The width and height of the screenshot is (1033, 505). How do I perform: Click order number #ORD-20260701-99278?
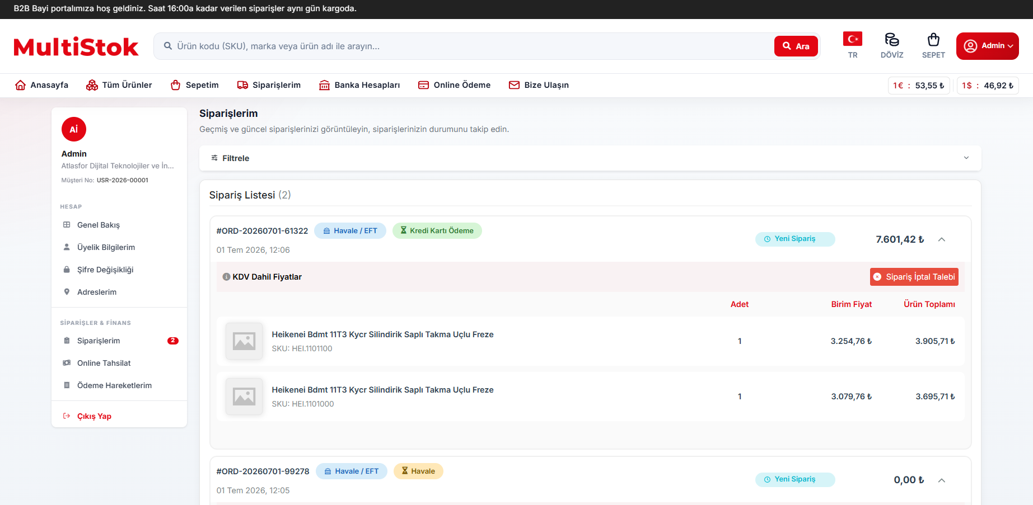coord(263,471)
